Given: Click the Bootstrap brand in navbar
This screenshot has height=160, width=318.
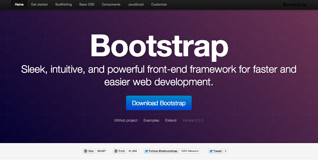Looking at the screenshot, I should (x=295, y=5).
